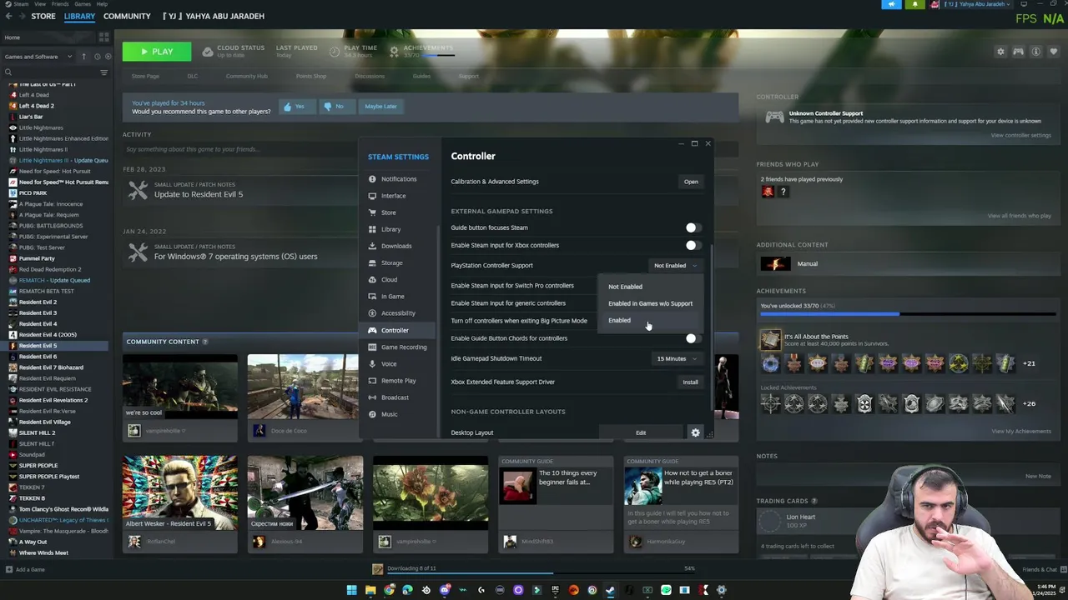The image size is (1068, 600).
Task: Open Game Recording settings
Action: pos(403,347)
